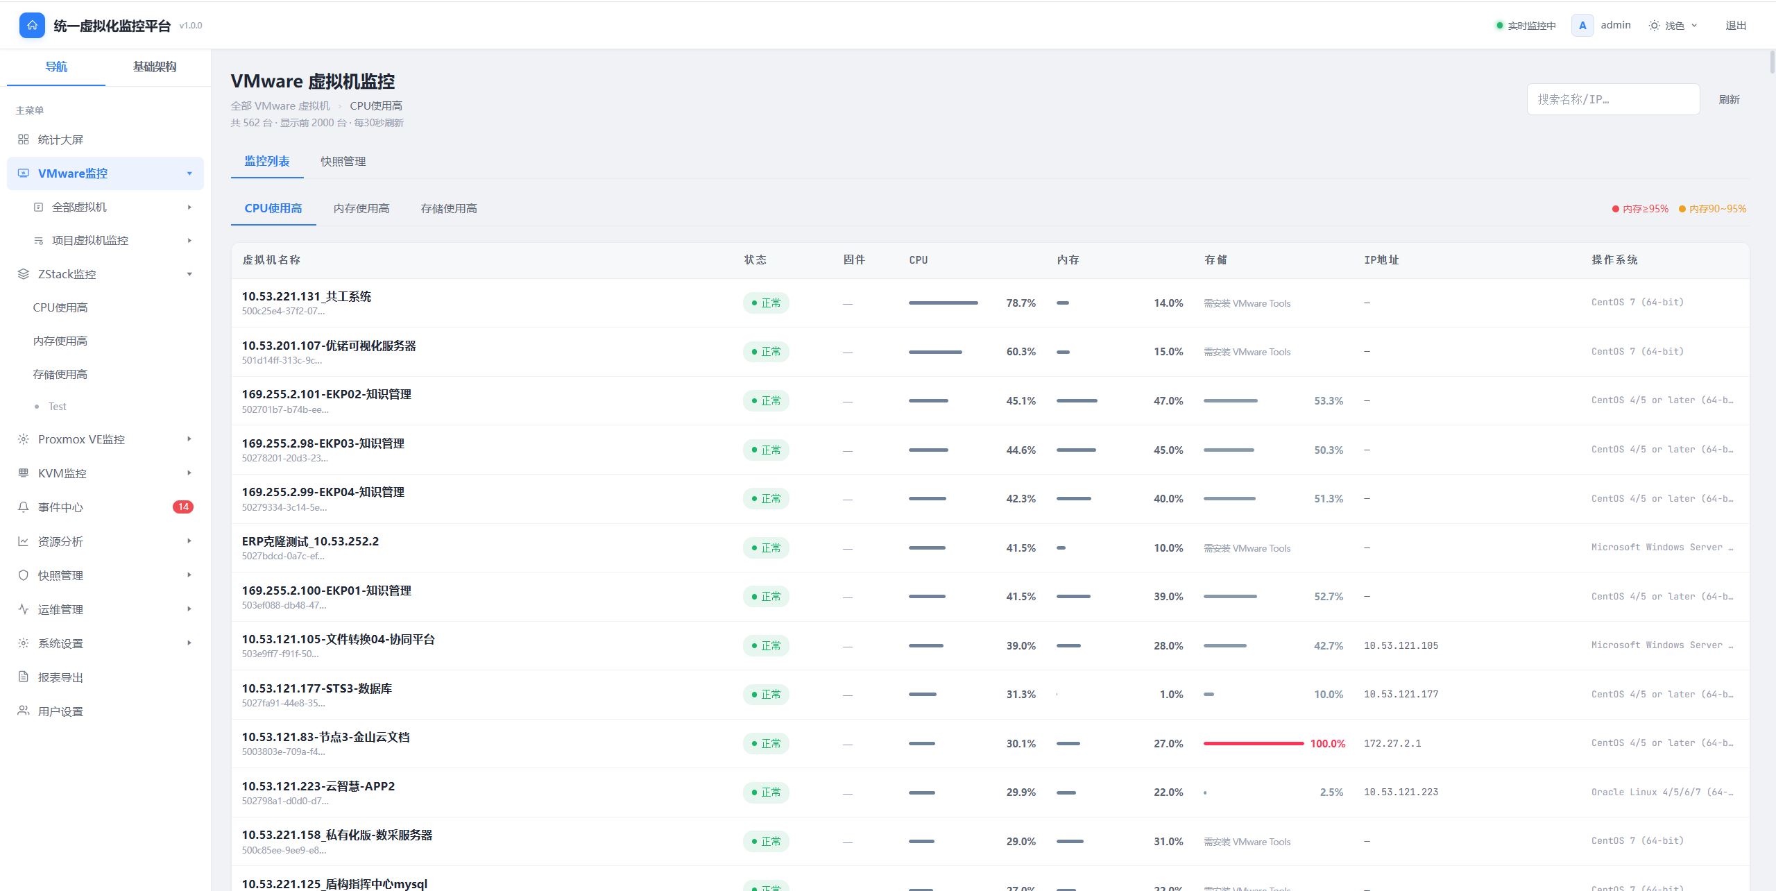Click the 系统设置 gear icon
The image size is (1776, 891).
(24, 643)
